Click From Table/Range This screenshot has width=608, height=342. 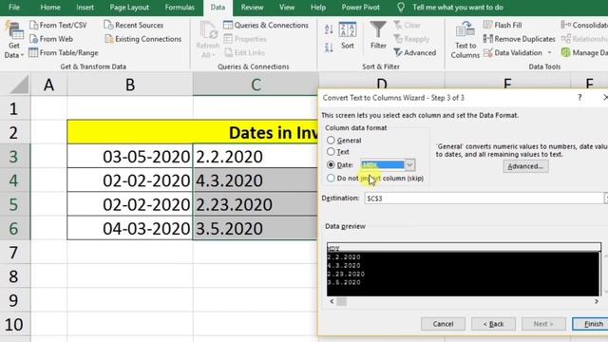pyautogui.click(x=64, y=52)
